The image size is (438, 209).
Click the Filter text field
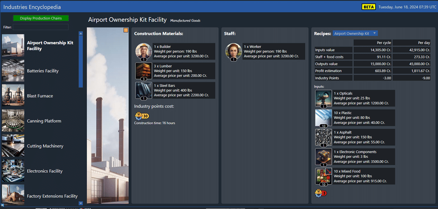[41, 27]
